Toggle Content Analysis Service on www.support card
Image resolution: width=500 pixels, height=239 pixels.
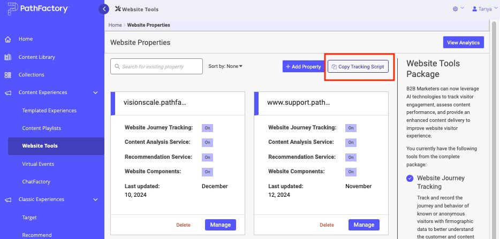351,143
